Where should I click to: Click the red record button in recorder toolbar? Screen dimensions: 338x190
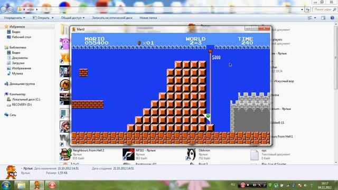coord(242,185)
